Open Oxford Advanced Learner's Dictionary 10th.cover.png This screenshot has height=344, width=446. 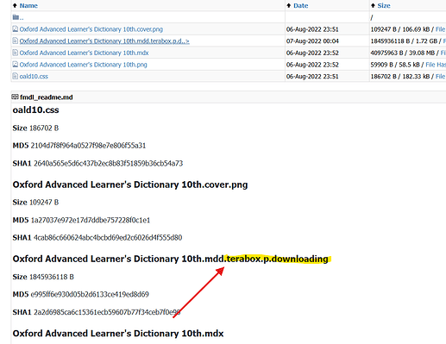(x=91, y=29)
